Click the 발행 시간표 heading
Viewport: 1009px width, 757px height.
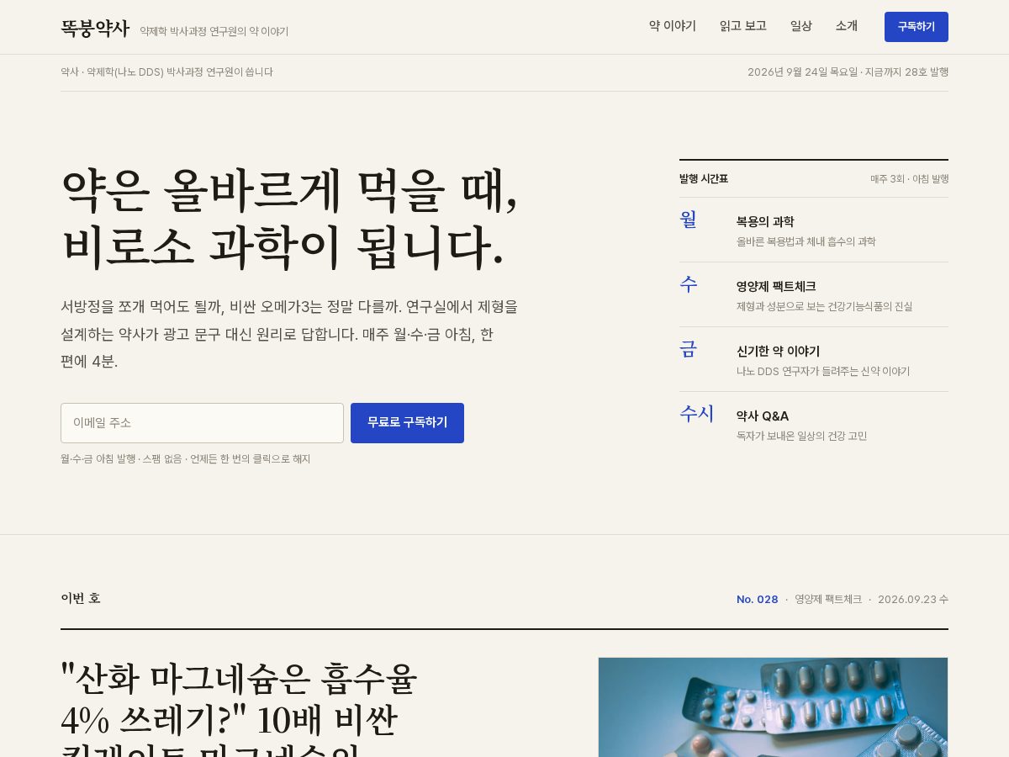pyautogui.click(x=704, y=179)
